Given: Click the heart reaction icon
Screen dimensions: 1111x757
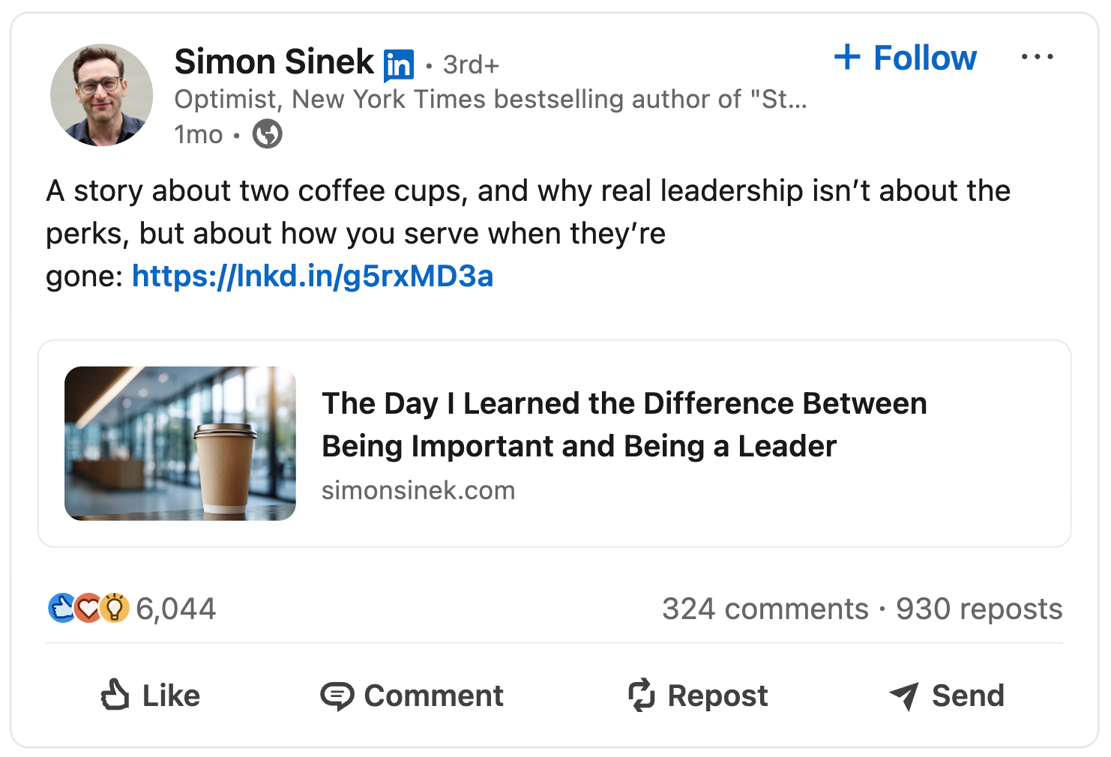Looking at the screenshot, I should coord(89,608).
